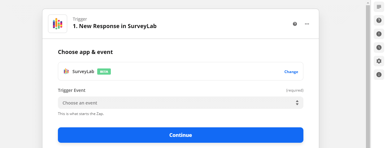Click the step title New Response in SurveyLab
This screenshot has height=148, width=387.
point(115,26)
